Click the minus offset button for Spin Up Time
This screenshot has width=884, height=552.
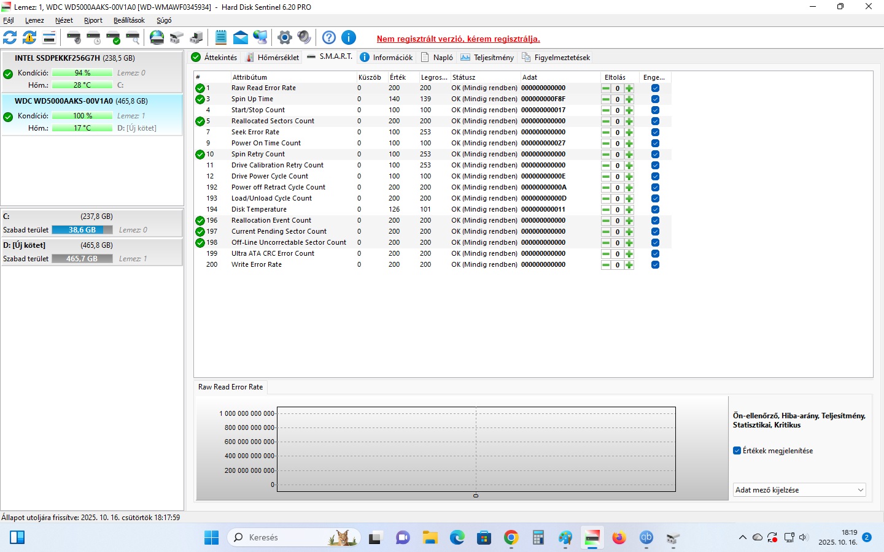(x=606, y=99)
